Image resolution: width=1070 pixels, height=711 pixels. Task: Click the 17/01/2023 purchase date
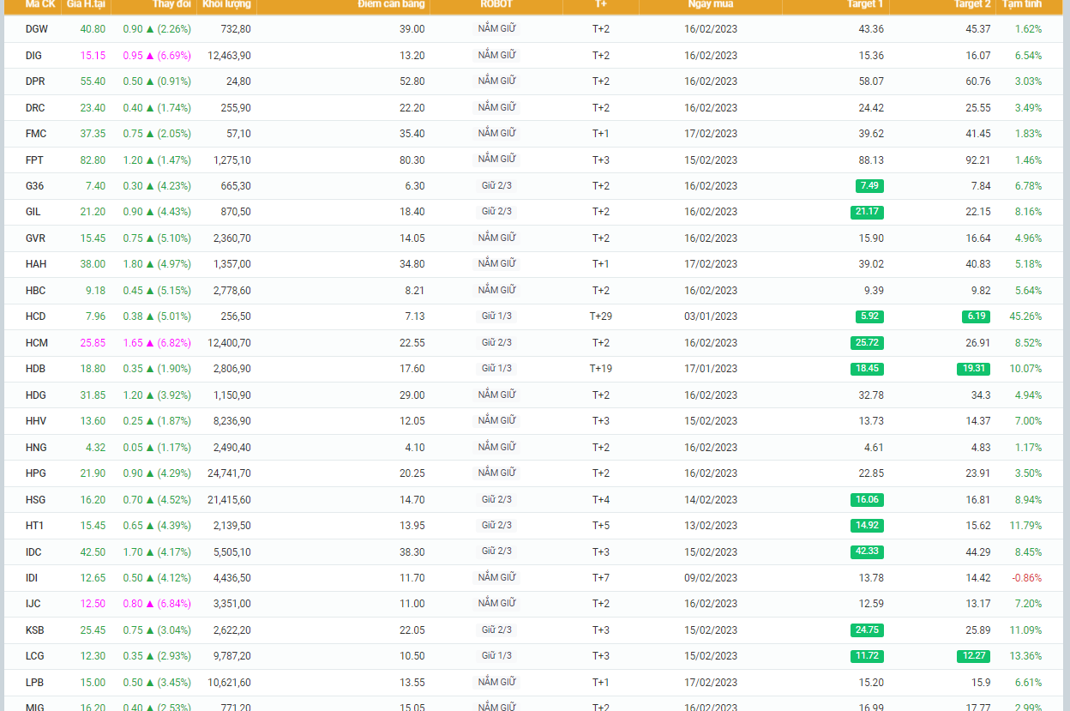coord(711,369)
